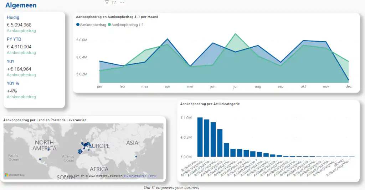Click the focus mode icon
Image resolution: width=365 pixels, height=190 pixels.
(x=114, y=2)
